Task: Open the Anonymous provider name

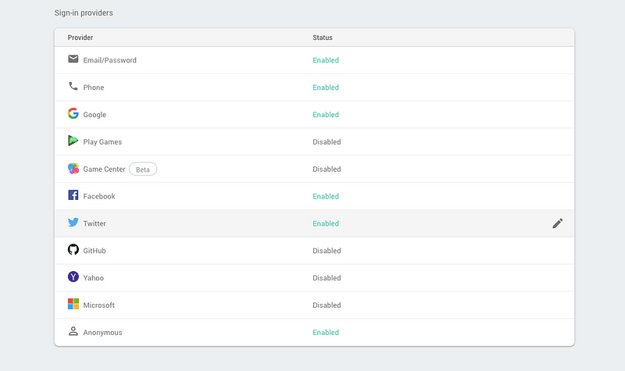Action: click(x=102, y=333)
